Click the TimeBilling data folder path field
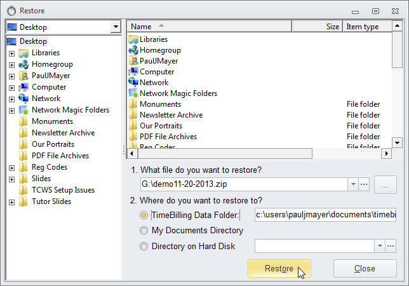 point(325,215)
